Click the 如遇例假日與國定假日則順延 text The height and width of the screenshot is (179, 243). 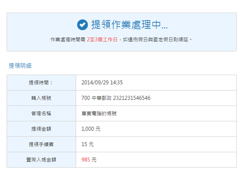click(157, 39)
